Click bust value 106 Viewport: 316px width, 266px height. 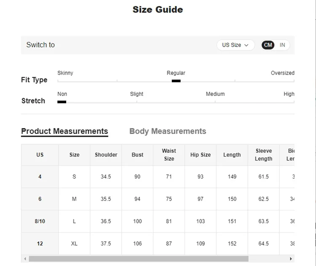pos(137,244)
